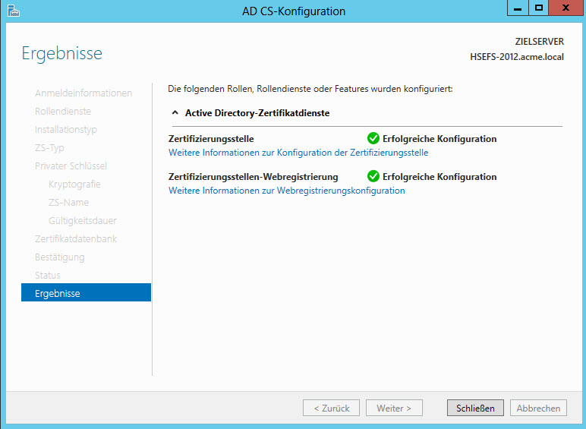
Task: Select the Privater Schlüssel step
Action: tap(71, 166)
